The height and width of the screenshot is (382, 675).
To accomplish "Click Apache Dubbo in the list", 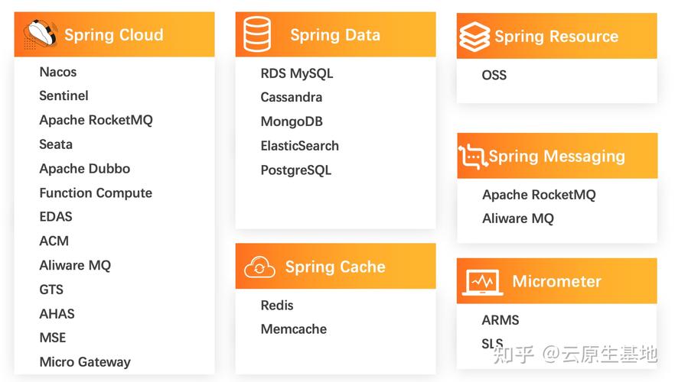I will (x=84, y=168).
